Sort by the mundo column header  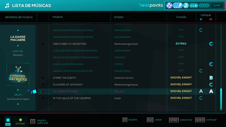tap(181, 17)
